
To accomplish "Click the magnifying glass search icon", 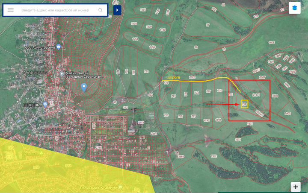I will pyautogui.click(x=101, y=10).
